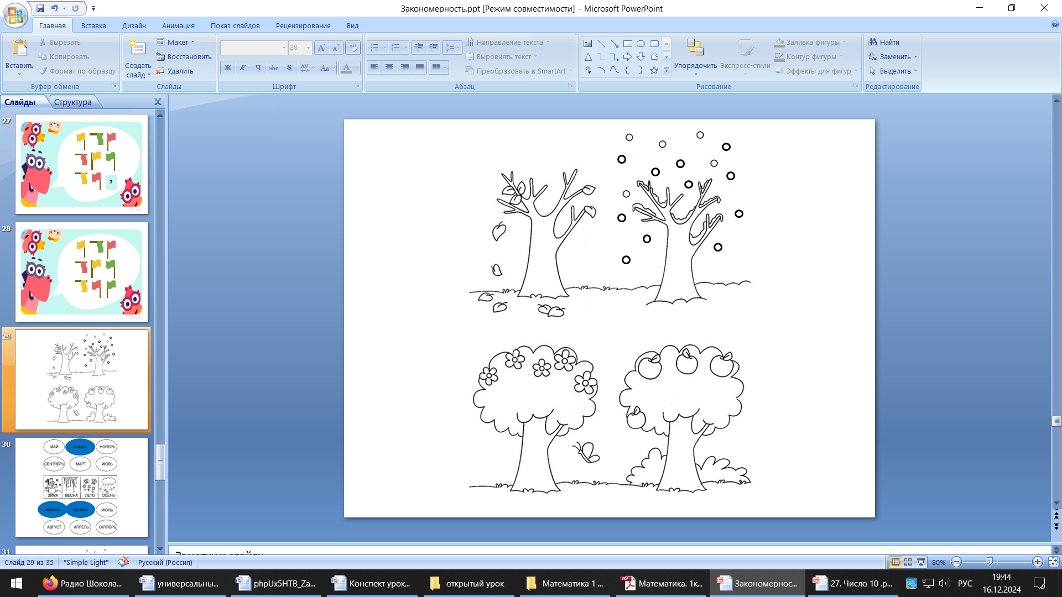Start slide show from status bar icon
The height and width of the screenshot is (597, 1062).
click(921, 562)
